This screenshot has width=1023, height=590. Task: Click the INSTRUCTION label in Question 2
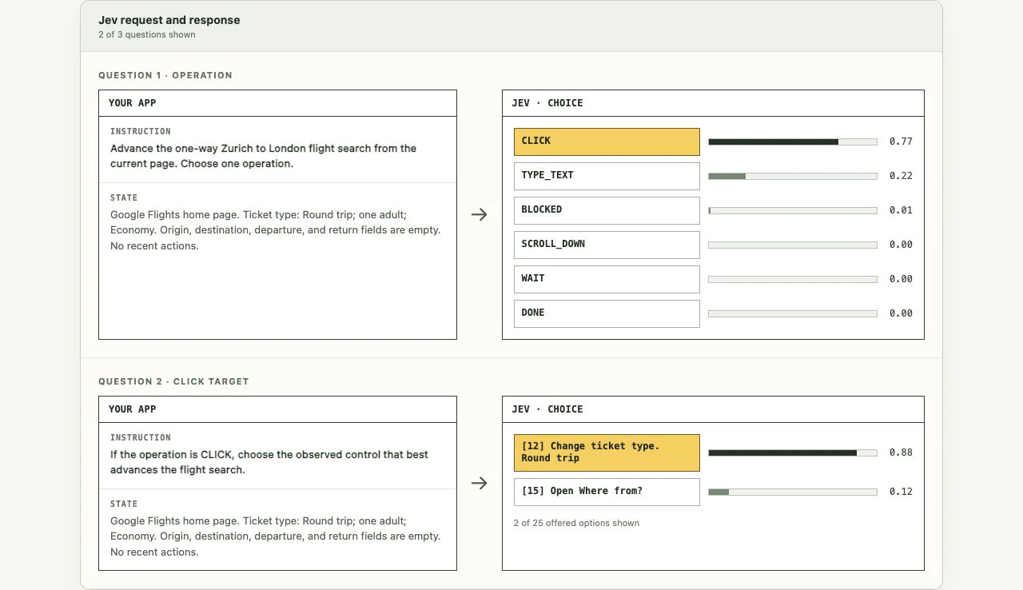pos(141,437)
